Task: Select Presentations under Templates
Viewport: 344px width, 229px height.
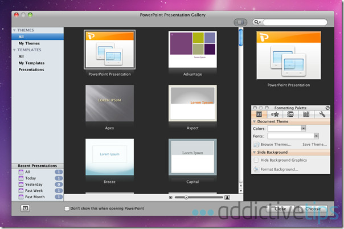Action: [x=31, y=69]
